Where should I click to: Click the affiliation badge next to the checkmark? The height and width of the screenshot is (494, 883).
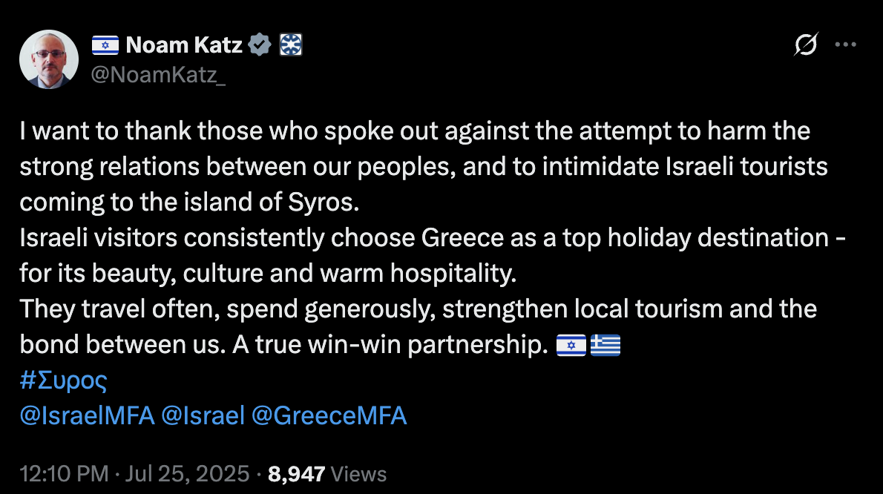[290, 46]
